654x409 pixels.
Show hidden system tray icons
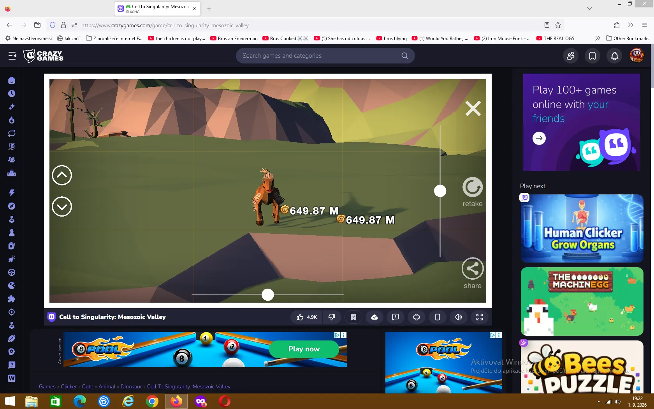[x=599, y=402]
